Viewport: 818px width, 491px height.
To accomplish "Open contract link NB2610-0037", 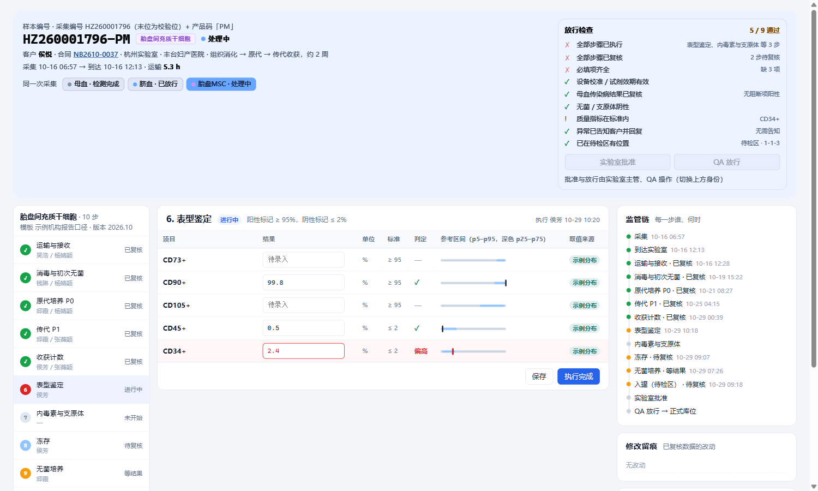I will click(96, 55).
